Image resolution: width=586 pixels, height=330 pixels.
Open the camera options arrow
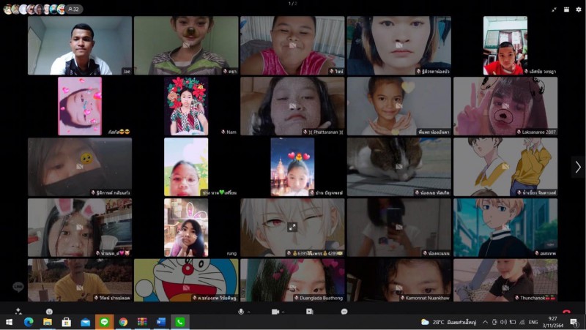(x=284, y=312)
